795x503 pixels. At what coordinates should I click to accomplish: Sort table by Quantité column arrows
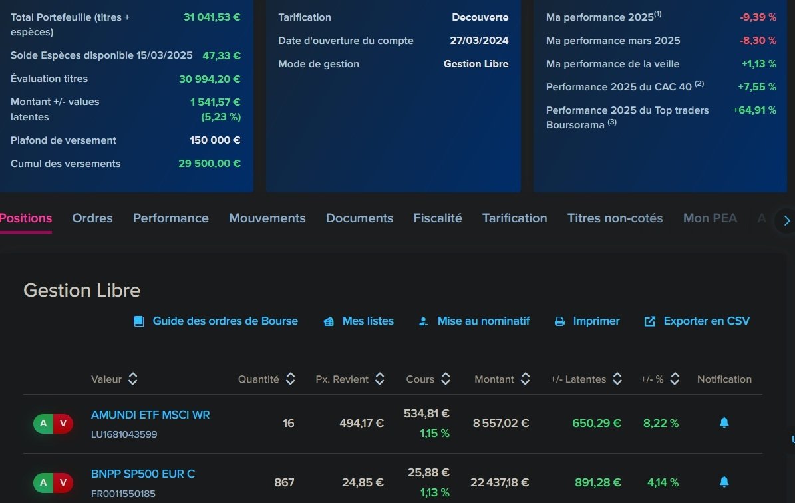[291, 379]
